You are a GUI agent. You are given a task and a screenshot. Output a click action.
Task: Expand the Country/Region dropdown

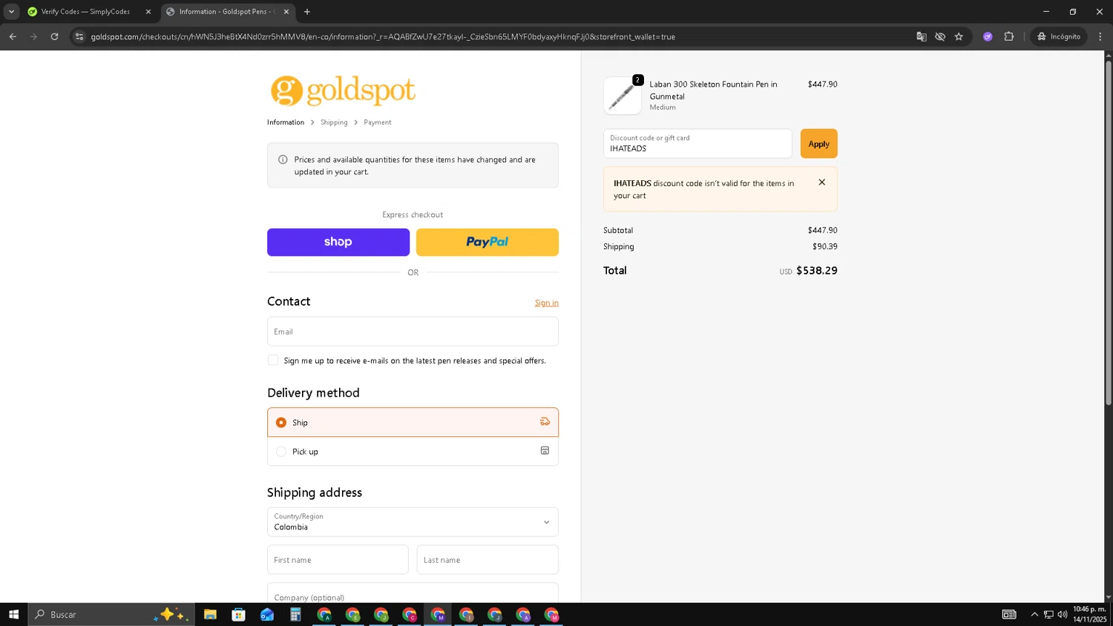pos(413,522)
